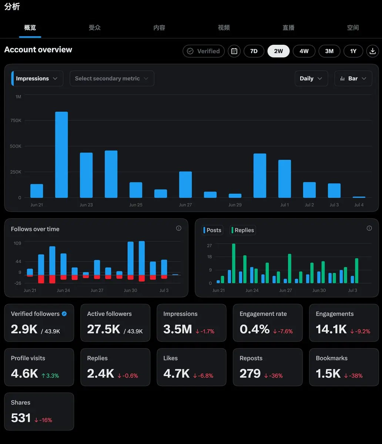382x444 pixels.
Task: Click the download data icon
Action: tap(372, 51)
